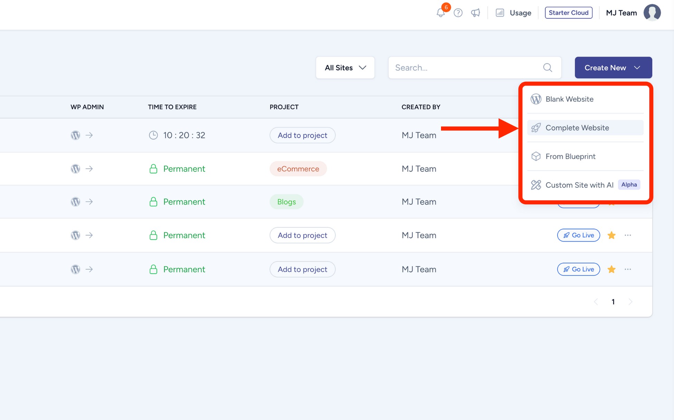The height and width of the screenshot is (420, 674).
Task: Click the Starter Cloud button
Action: click(569, 13)
